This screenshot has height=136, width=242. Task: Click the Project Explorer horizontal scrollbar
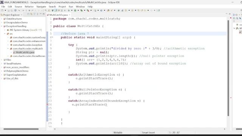pyautogui.click(x=21, y=129)
